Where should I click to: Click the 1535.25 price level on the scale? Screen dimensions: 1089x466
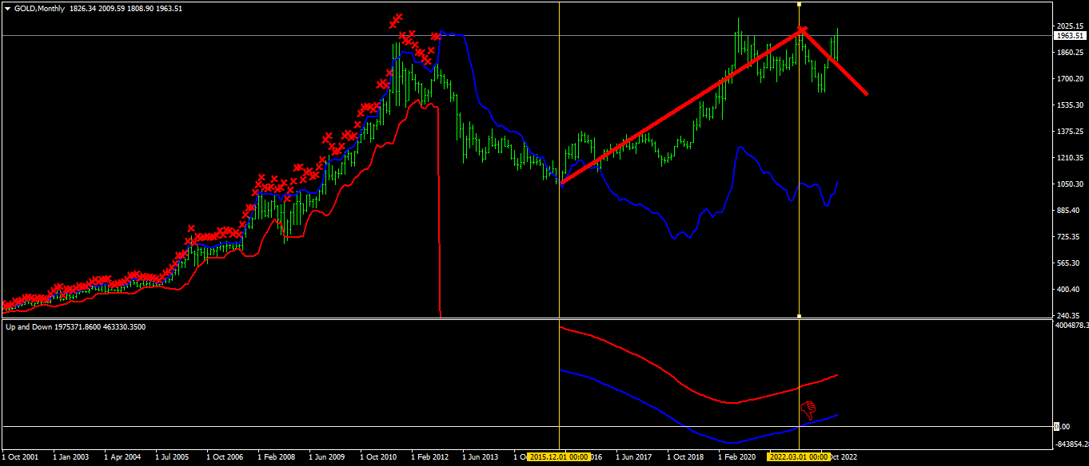(x=1070, y=105)
